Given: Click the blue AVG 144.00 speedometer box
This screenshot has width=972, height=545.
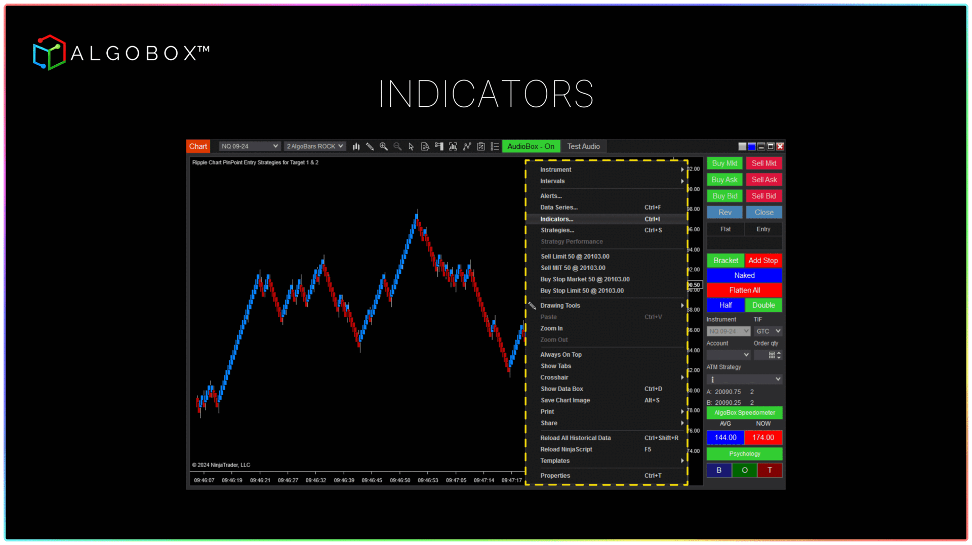Looking at the screenshot, I should coord(725,438).
